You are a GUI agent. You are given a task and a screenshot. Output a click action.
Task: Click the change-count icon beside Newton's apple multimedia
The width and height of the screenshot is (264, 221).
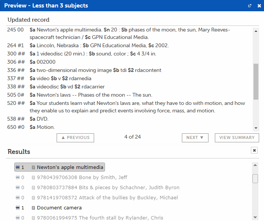[18, 167]
